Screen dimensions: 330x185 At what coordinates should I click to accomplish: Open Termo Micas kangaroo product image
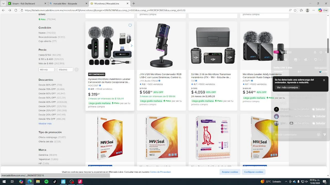point(213,138)
